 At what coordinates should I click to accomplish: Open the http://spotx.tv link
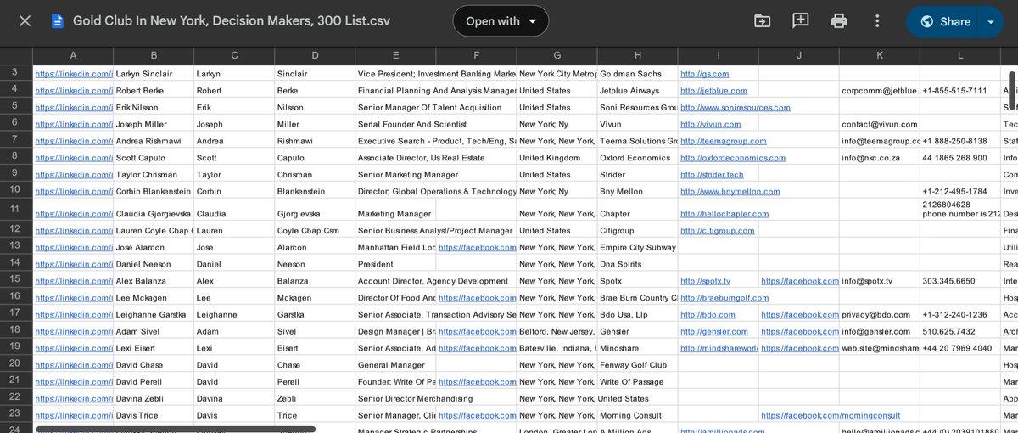click(705, 281)
